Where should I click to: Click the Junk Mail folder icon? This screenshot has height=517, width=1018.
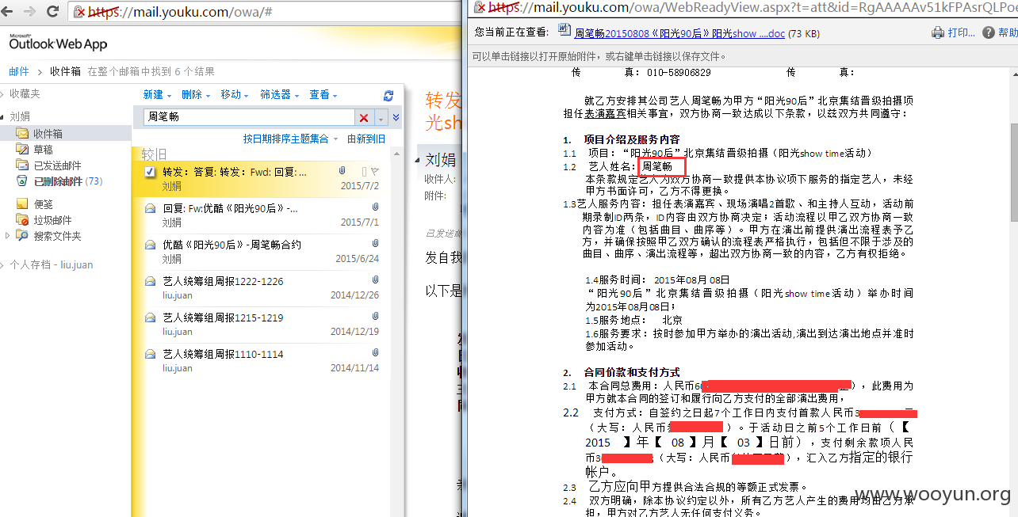click(22, 220)
